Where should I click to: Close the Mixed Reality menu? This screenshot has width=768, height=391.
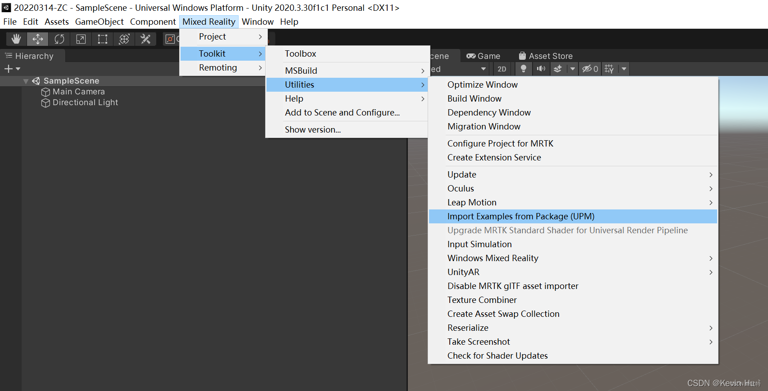click(x=209, y=22)
